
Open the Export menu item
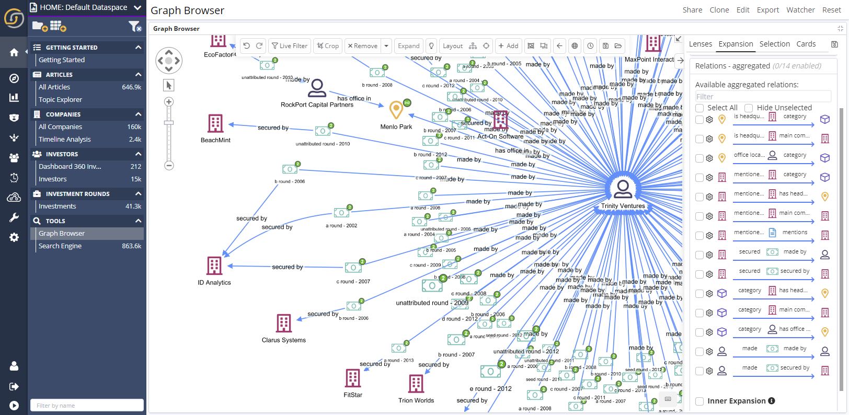coord(768,10)
